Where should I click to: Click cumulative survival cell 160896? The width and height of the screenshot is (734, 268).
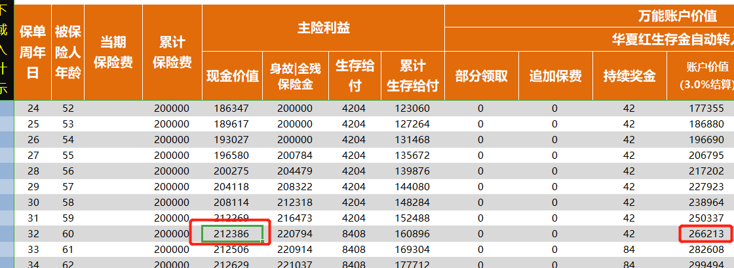[412, 234]
